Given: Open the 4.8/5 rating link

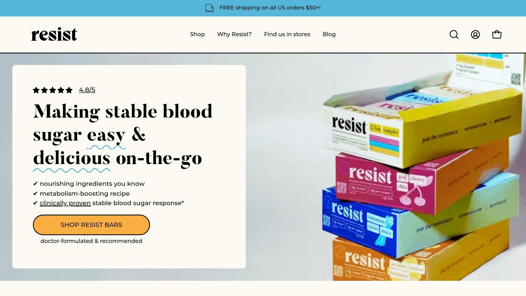Looking at the screenshot, I should 87,90.
